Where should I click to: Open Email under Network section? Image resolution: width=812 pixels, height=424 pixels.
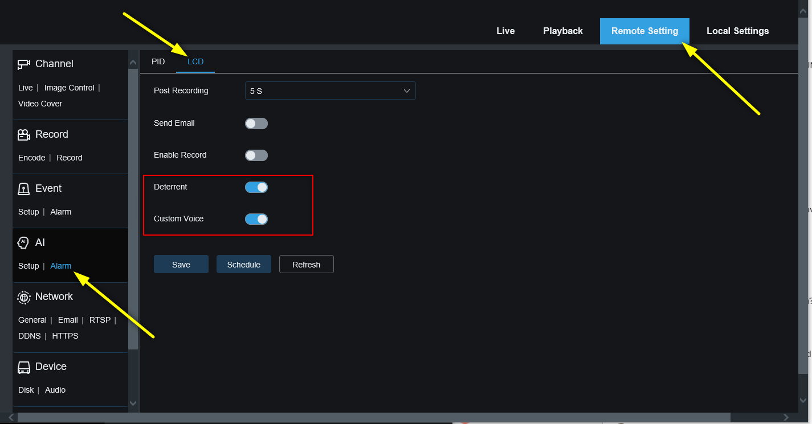[68, 320]
